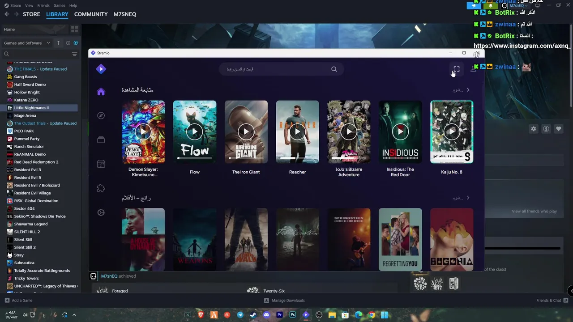Expand more of the continue watching row
The width and height of the screenshot is (573, 322).
(461, 90)
